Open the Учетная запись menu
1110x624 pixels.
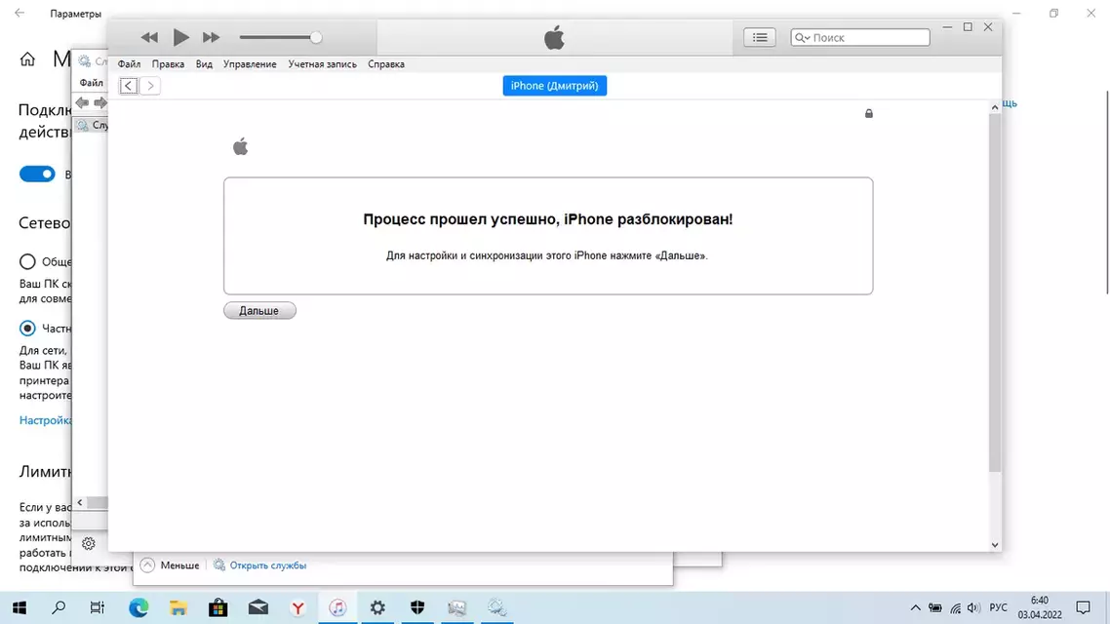[322, 63]
